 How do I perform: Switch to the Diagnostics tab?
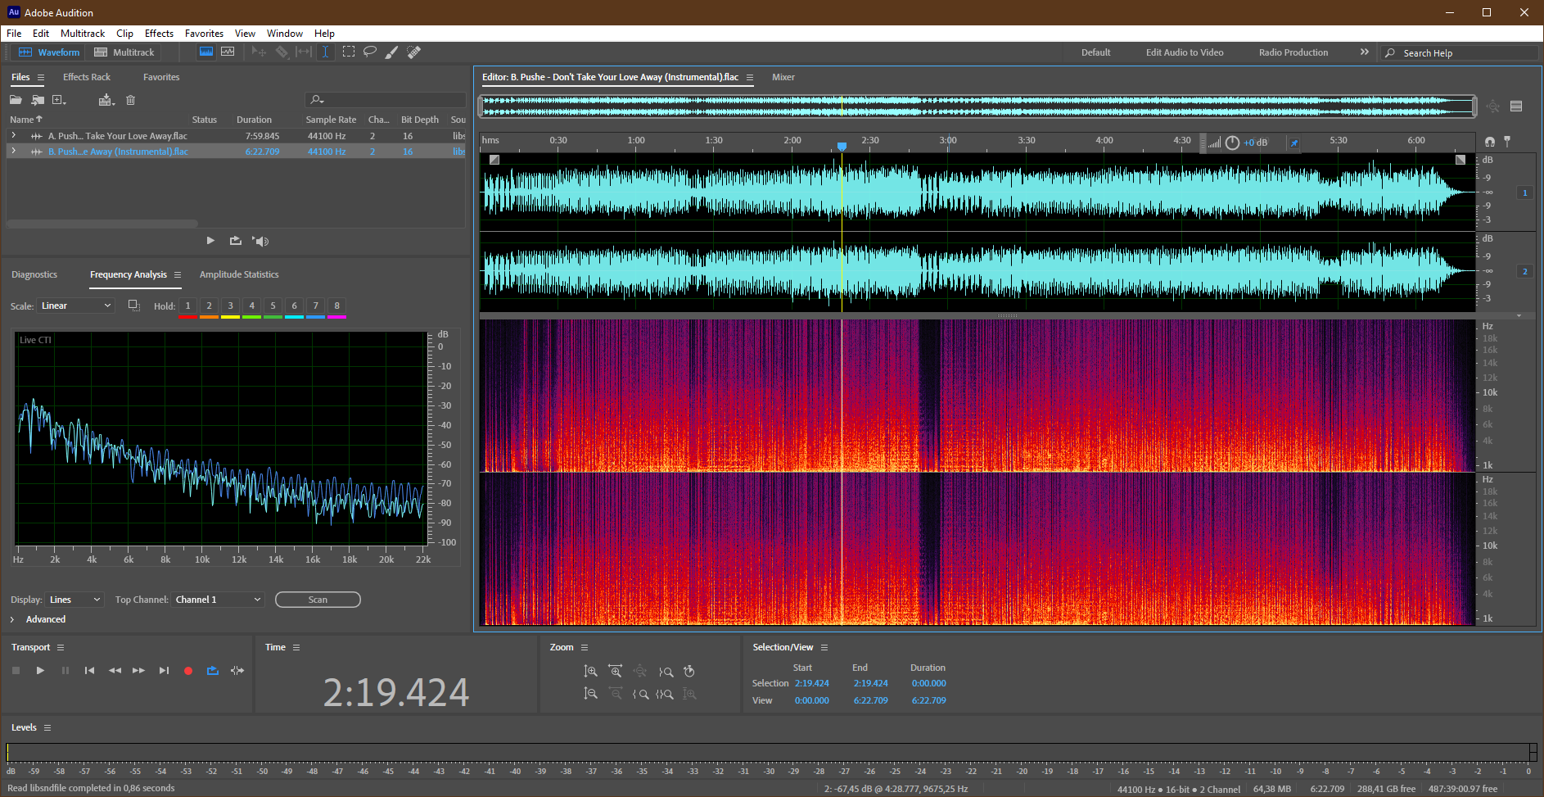34,274
